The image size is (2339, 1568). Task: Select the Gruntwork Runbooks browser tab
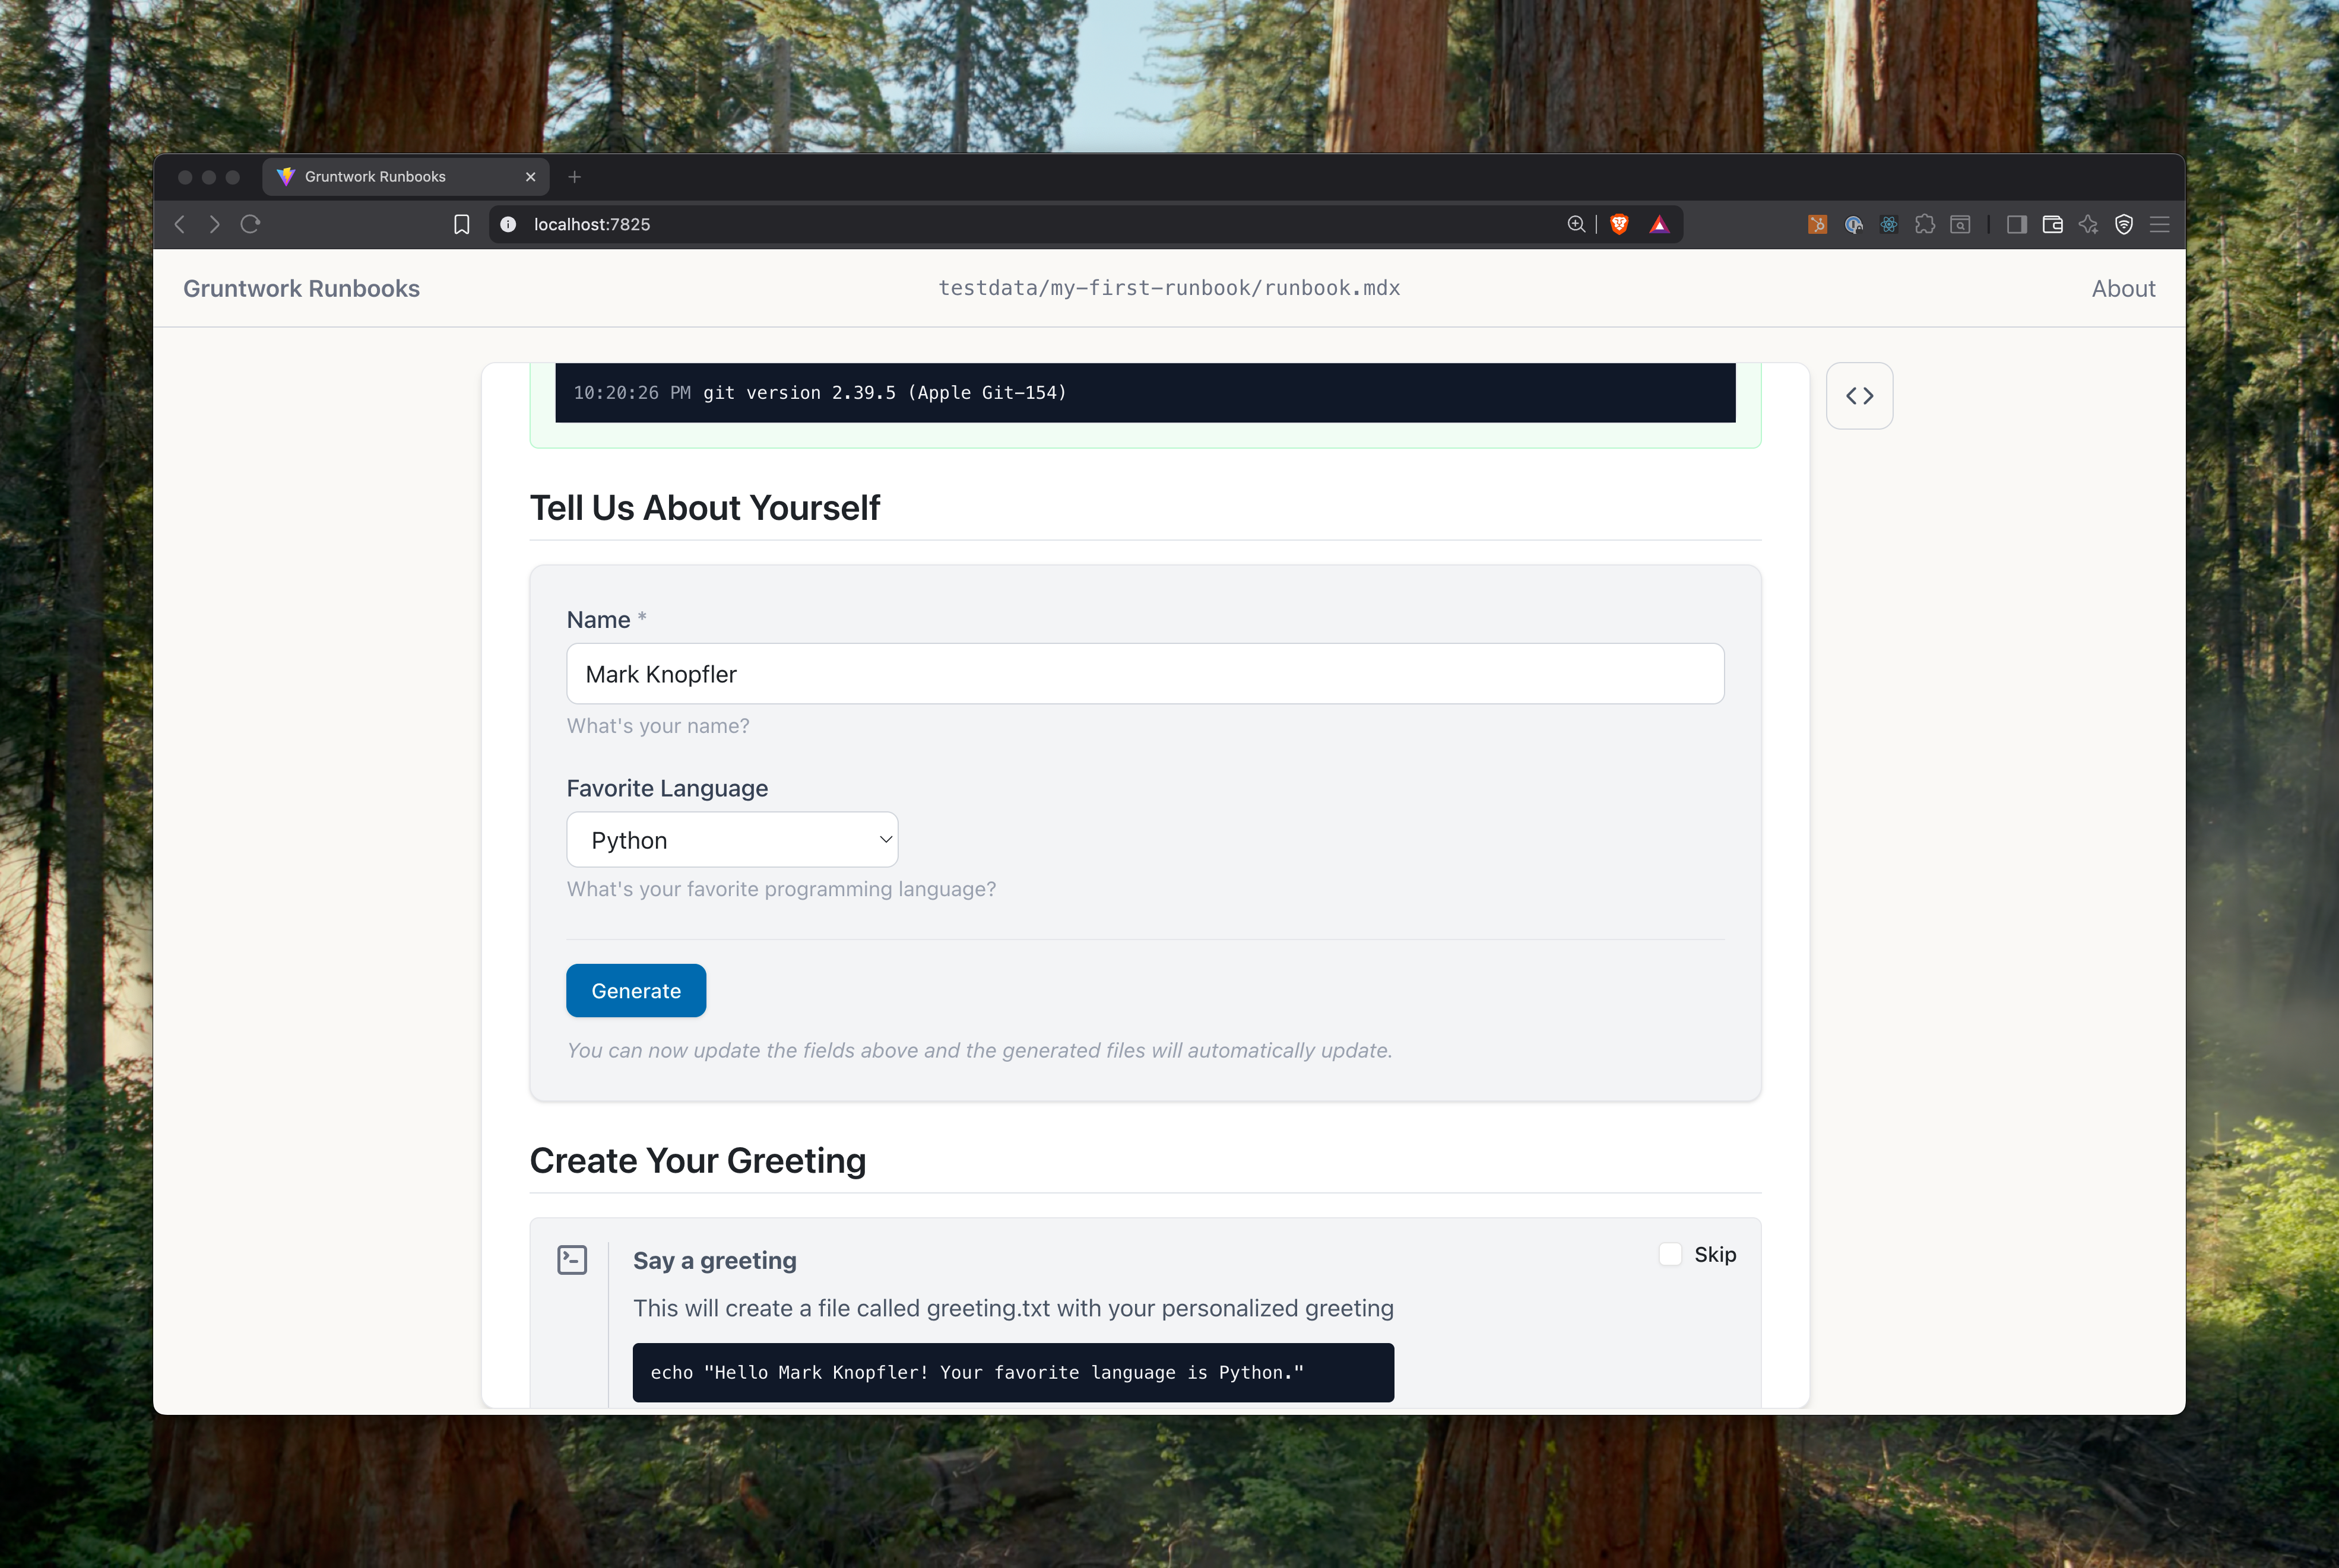click(375, 177)
